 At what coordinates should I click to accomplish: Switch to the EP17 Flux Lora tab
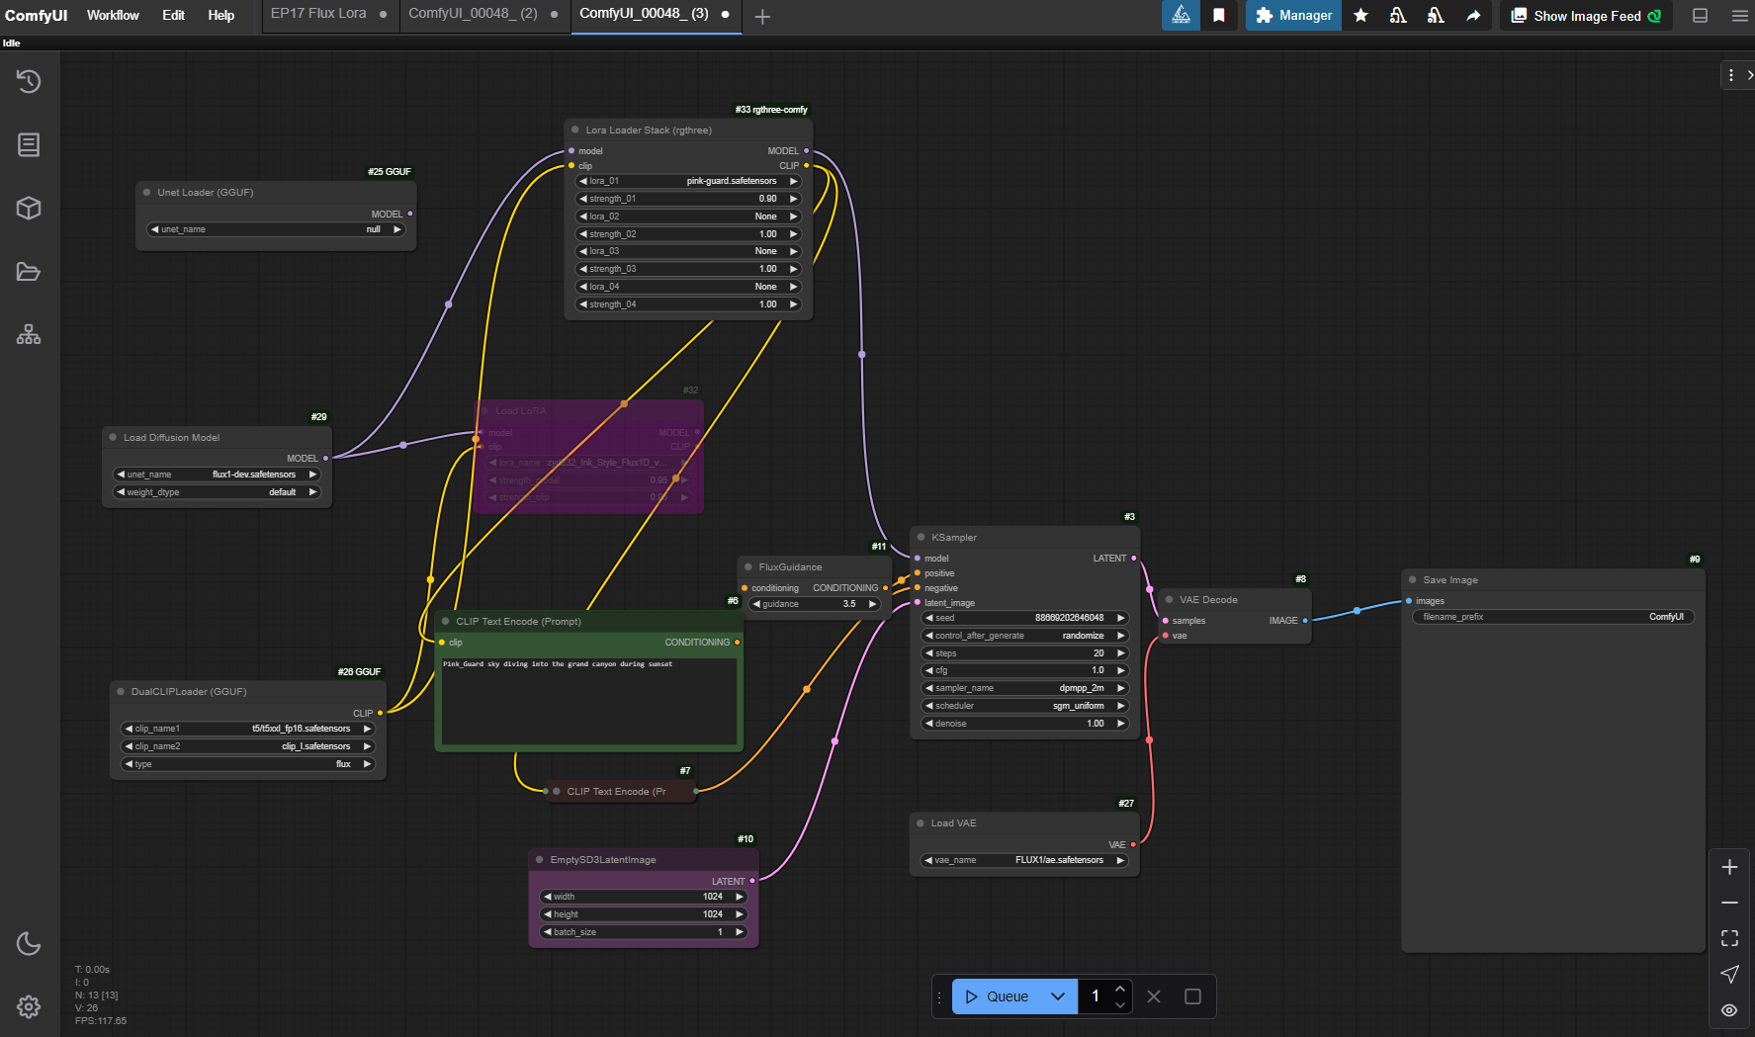pyautogui.click(x=318, y=13)
